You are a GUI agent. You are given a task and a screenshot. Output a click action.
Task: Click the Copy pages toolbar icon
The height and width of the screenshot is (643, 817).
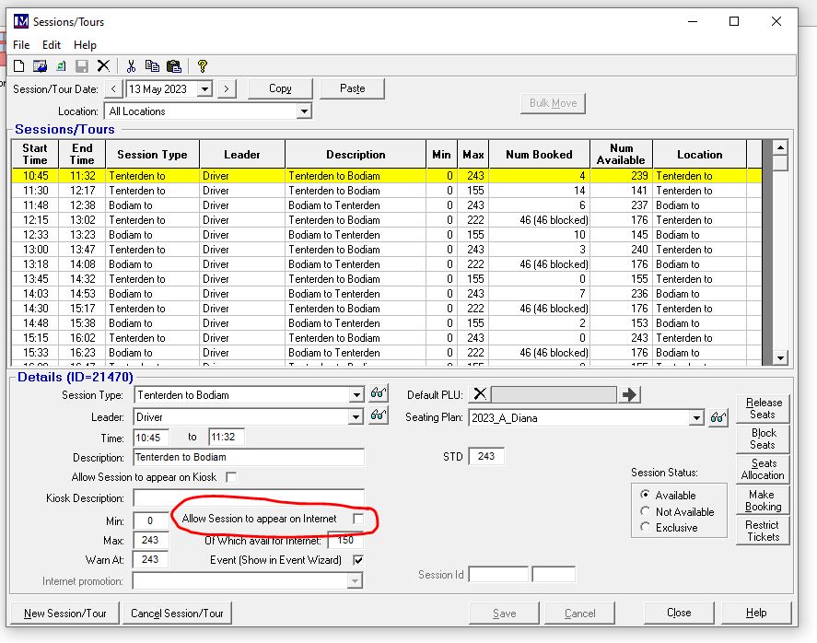click(152, 66)
